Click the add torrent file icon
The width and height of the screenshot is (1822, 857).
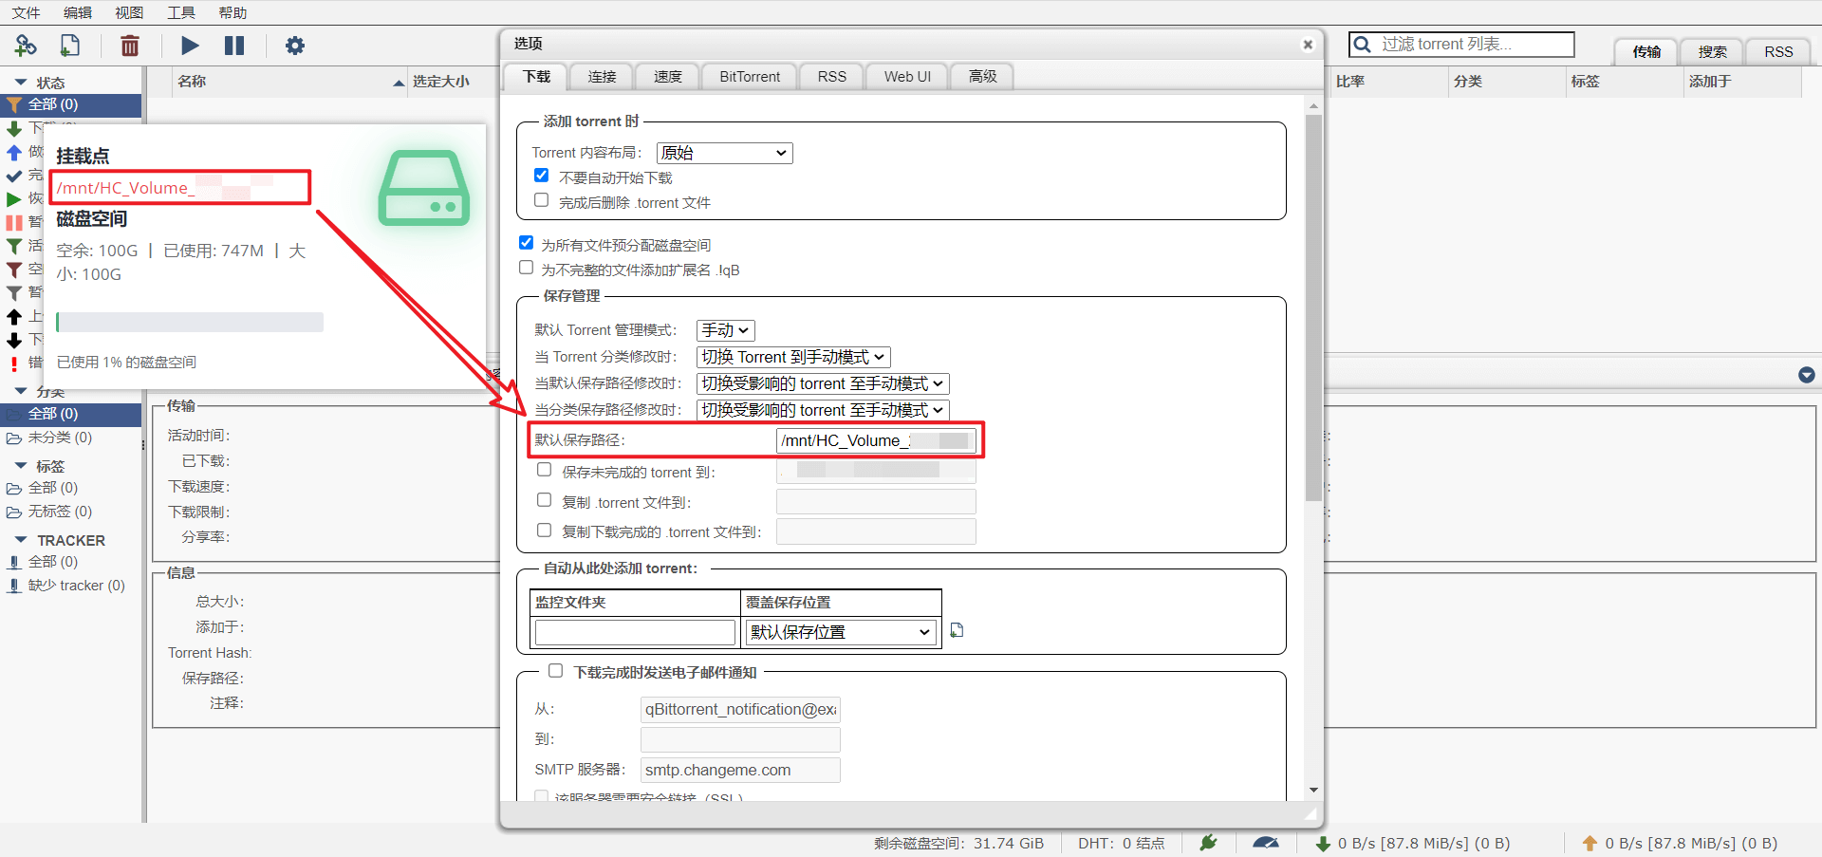70,45
